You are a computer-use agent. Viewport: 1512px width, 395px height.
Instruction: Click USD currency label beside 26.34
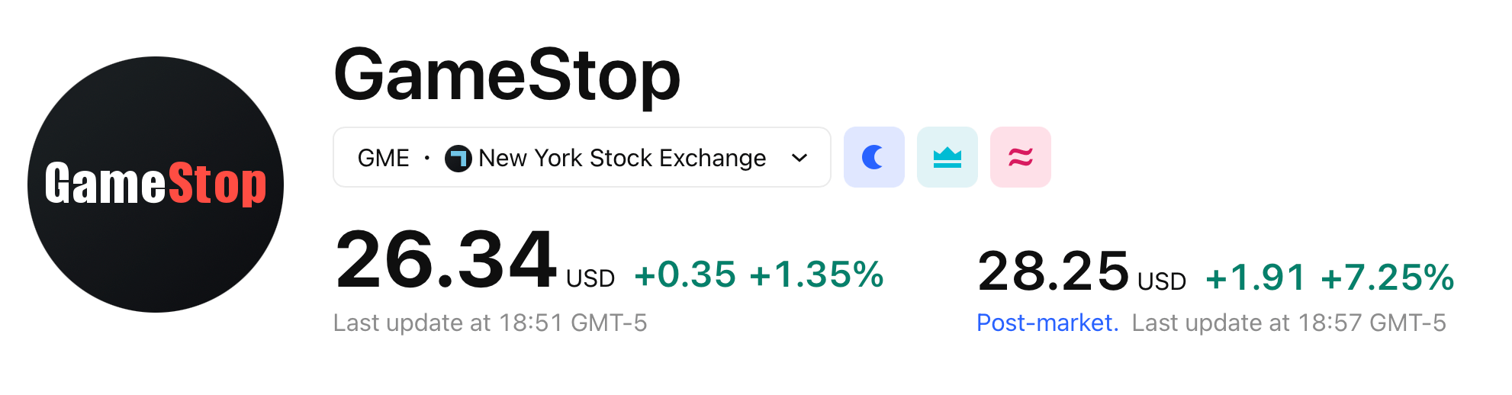click(x=590, y=279)
